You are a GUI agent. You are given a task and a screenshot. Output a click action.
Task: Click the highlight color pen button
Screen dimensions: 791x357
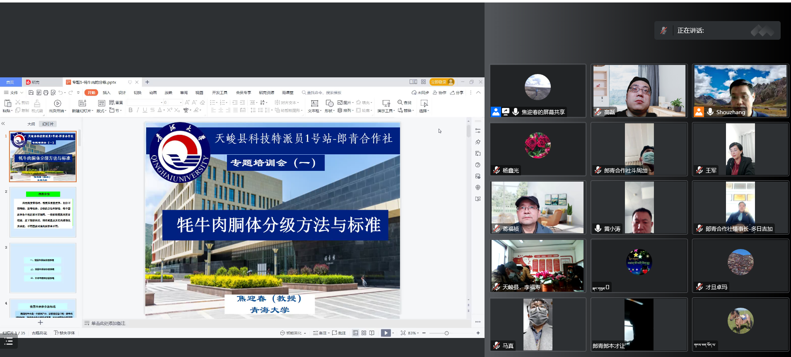point(196,110)
